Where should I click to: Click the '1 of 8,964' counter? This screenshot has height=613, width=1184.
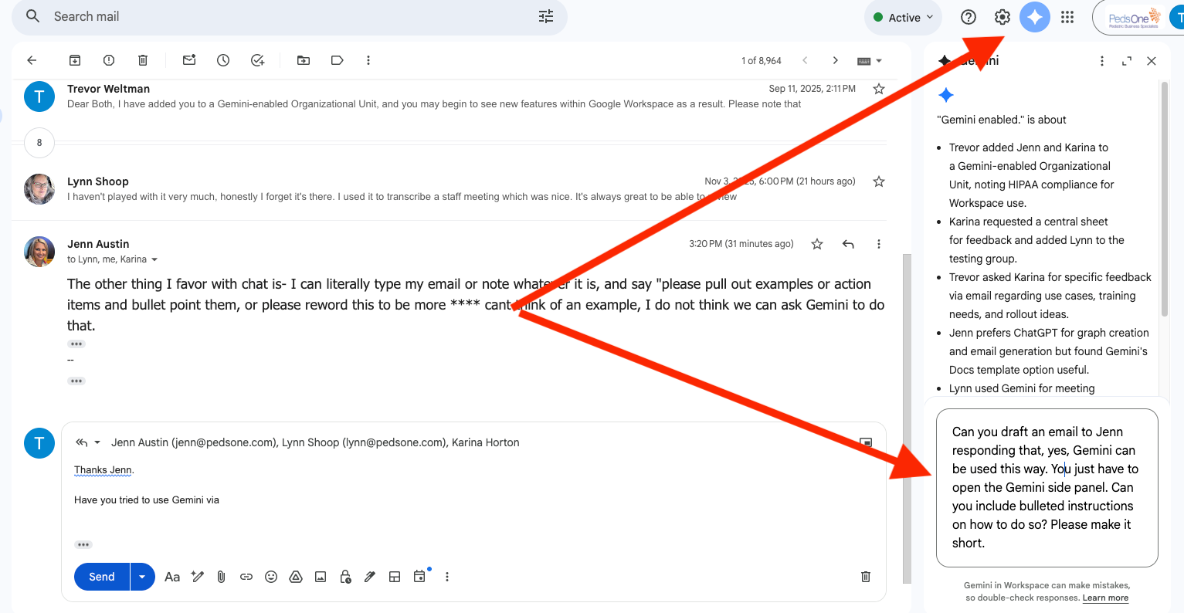click(762, 61)
